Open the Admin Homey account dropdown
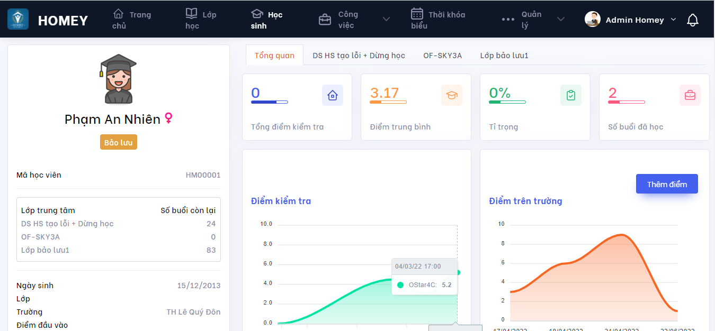Viewport: 715px width, 331px height. tap(673, 20)
